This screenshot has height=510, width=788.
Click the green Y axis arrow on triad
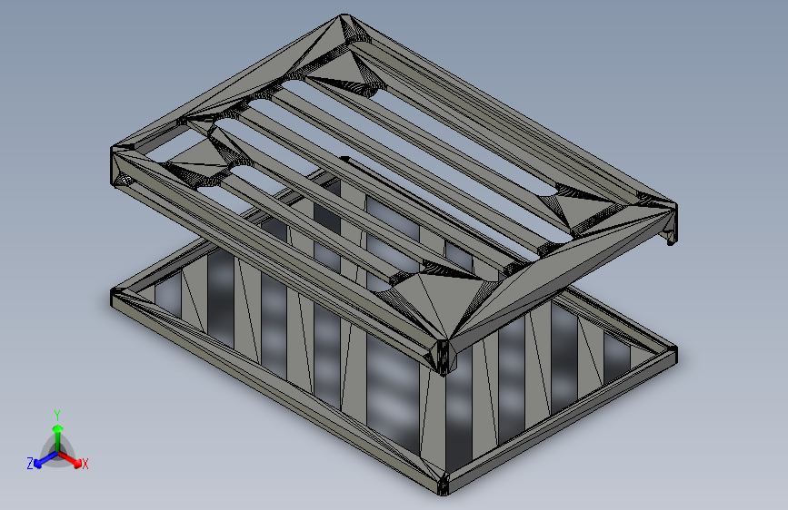click(58, 438)
